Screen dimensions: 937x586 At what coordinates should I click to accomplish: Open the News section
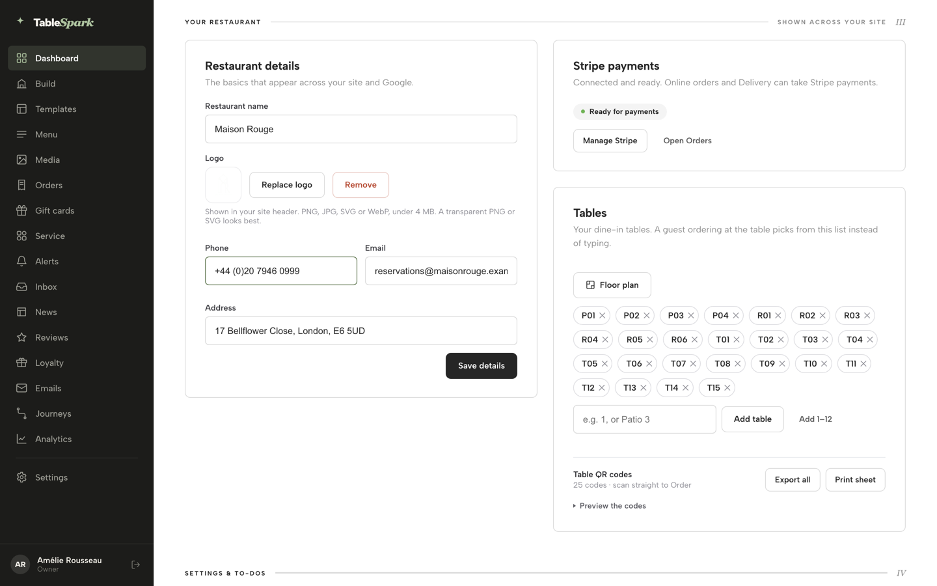point(77,312)
